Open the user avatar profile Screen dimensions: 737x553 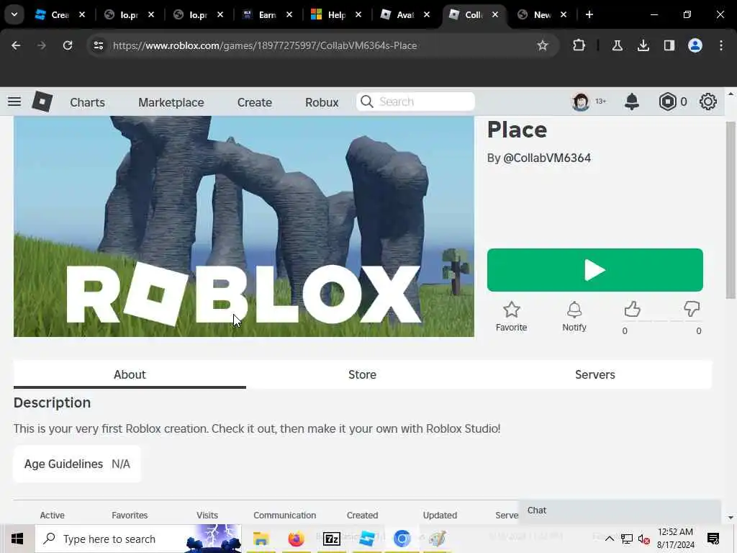point(581,102)
